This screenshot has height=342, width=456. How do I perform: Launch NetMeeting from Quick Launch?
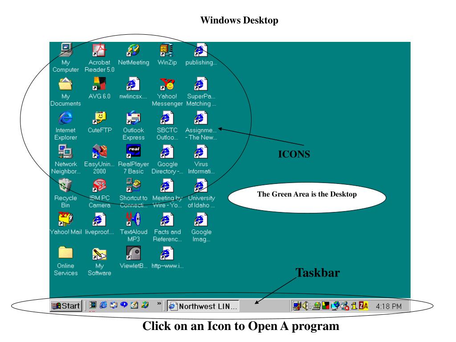coord(145,305)
